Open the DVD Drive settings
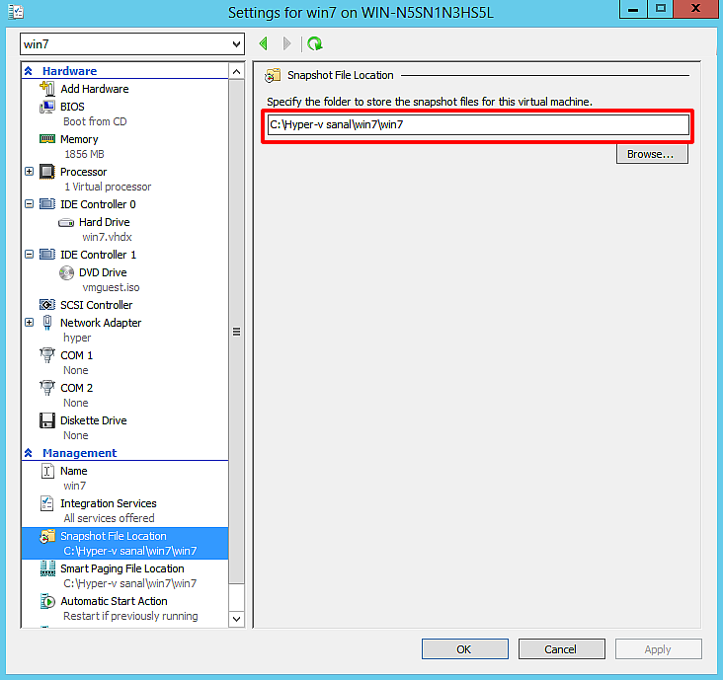The image size is (723, 680). click(x=103, y=272)
